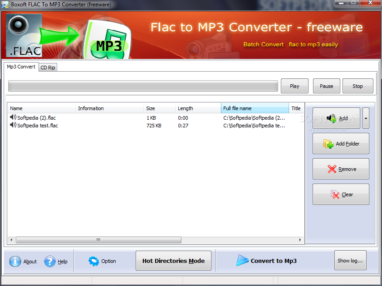
Task: Click the 0:00 length value
Action: 183,118
